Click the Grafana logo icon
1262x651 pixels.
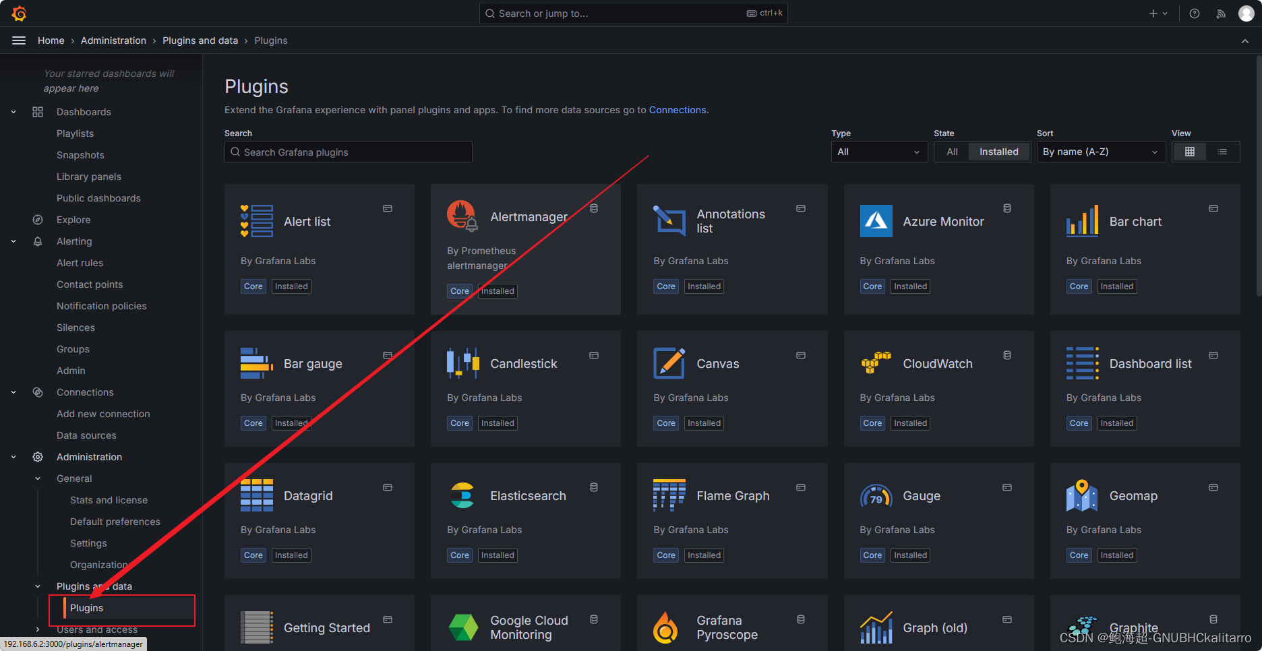pos(19,13)
